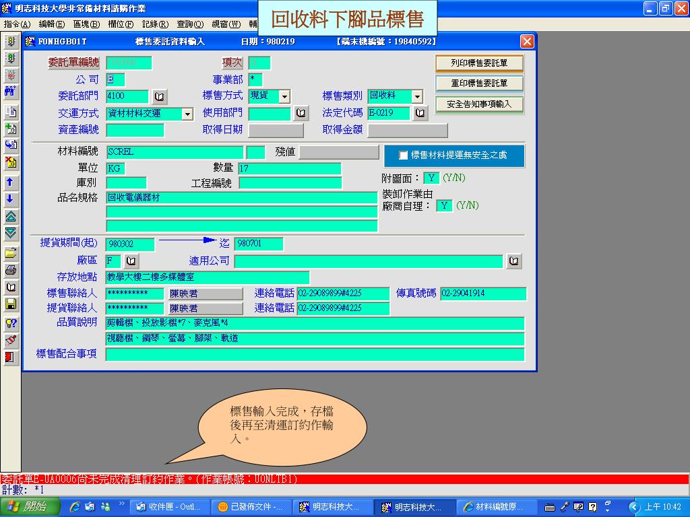
Task: Switch to 已發佈文件 taskbar item
Action: coord(252,507)
